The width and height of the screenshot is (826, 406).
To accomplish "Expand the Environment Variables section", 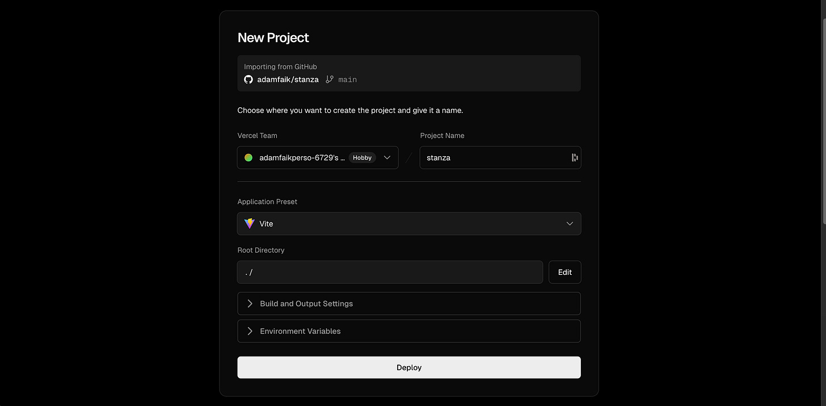I will click(x=408, y=331).
